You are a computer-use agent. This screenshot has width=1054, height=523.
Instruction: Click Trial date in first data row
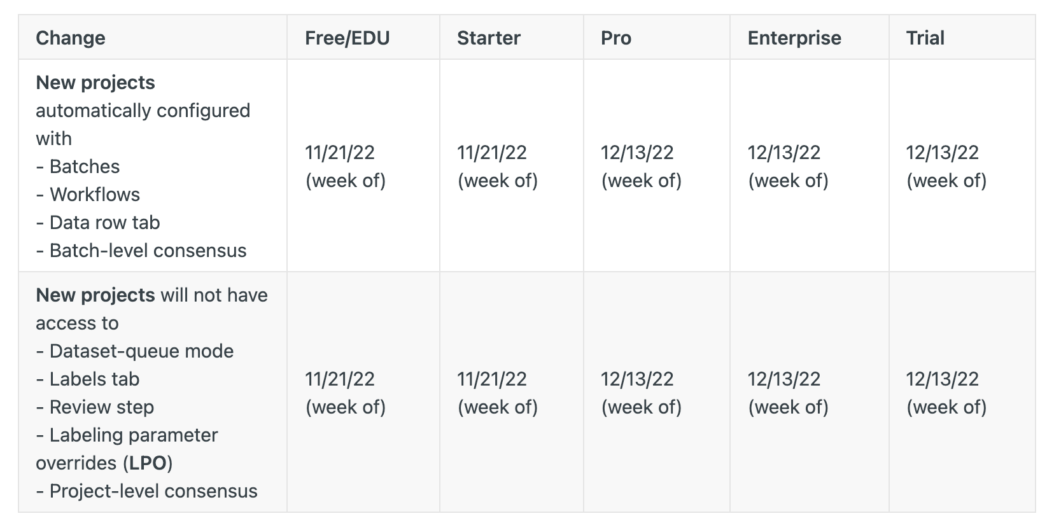click(946, 167)
